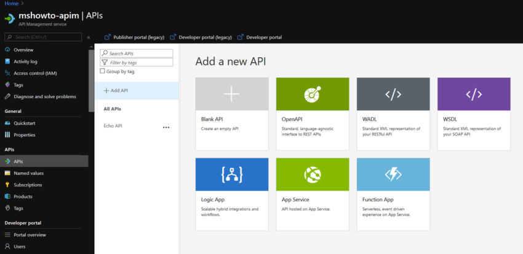Go to Named values menu item

[x=28, y=173]
